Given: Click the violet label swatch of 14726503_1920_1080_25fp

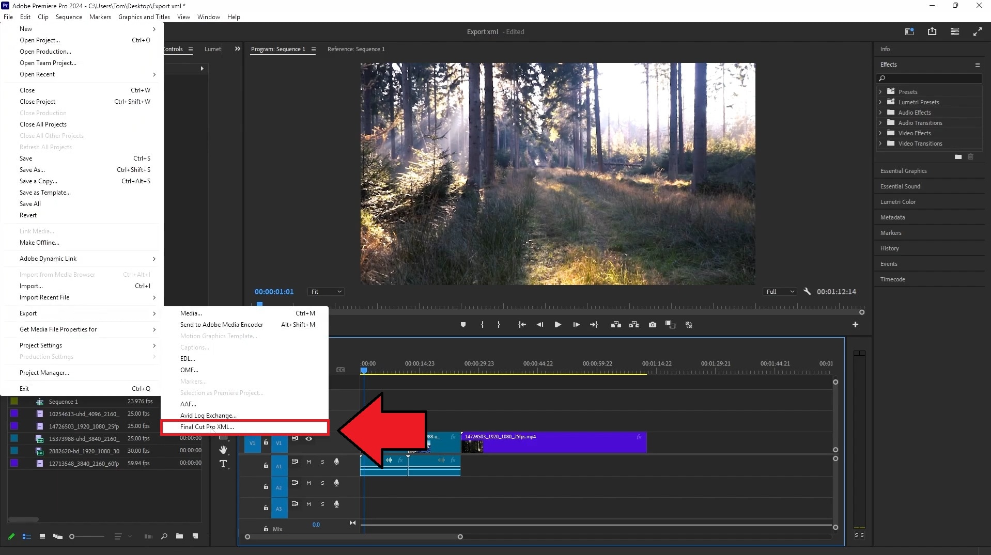Looking at the screenshot, I should (14, 426).
